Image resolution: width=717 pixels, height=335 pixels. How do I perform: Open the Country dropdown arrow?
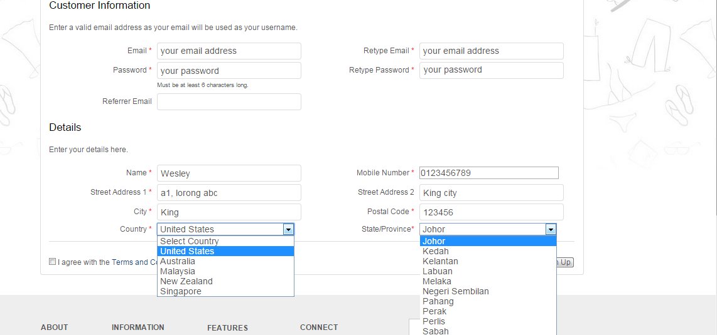point(288,230)
